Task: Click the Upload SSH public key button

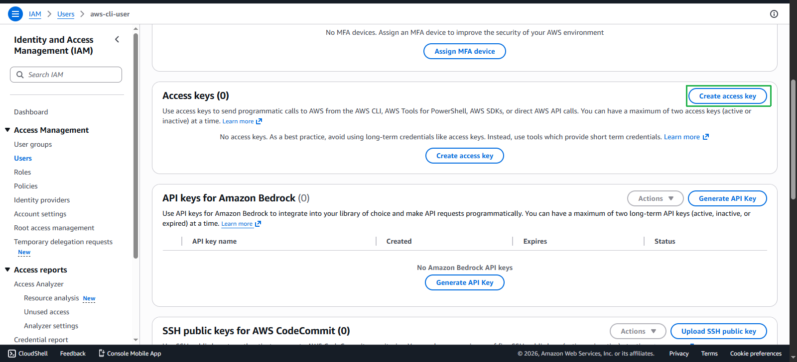Action: tap(719, 331)
